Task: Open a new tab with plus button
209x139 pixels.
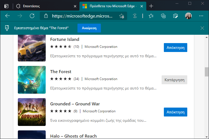Action: [x=151, y=6]
